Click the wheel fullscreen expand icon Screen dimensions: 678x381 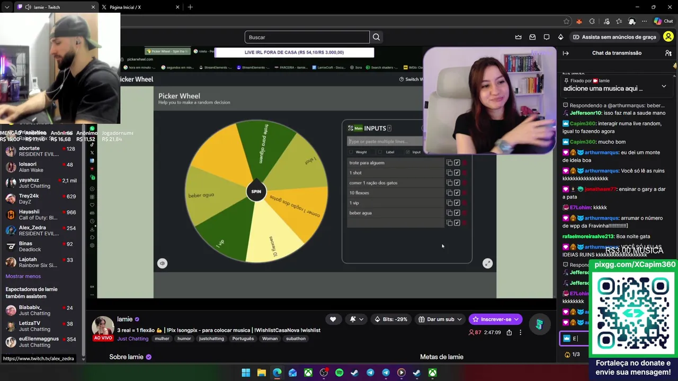pos(487,263)
